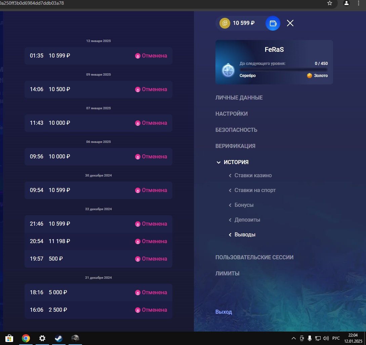Open the blue wallet deposit button
Viewport: 366px width, 345px height.
pyautogui.click(x=273, y=23)
